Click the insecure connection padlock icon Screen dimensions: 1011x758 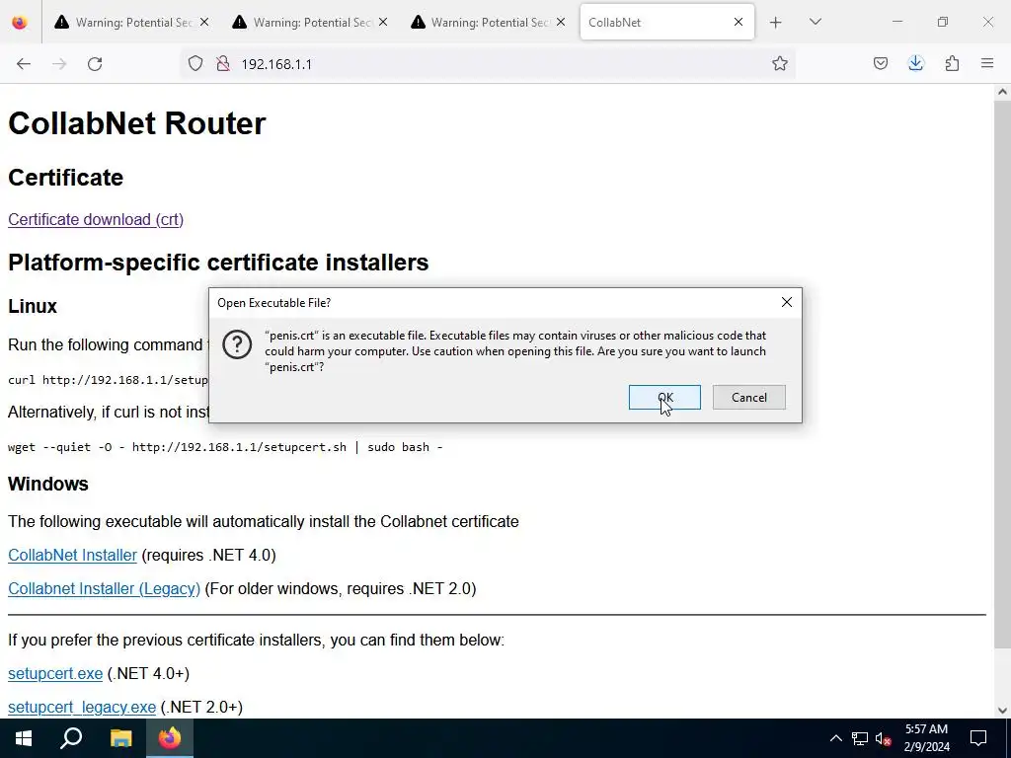click(223, 63)
